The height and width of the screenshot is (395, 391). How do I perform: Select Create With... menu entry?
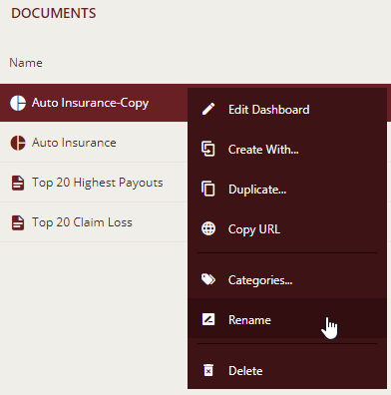coord(287,149)
